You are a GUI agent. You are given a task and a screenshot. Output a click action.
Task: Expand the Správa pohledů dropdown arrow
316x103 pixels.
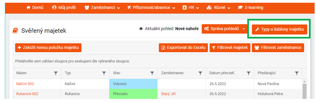[x=244, y=29]
